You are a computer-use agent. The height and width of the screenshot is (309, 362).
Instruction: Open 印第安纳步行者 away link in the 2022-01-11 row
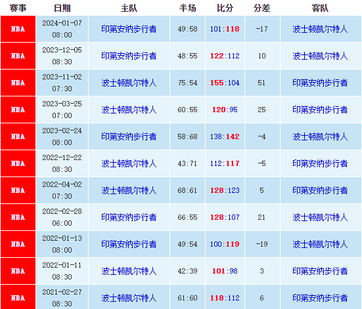320,271
